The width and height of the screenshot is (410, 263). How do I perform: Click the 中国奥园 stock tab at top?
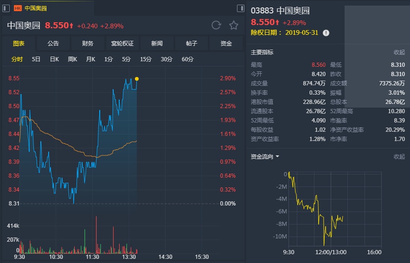35,8
